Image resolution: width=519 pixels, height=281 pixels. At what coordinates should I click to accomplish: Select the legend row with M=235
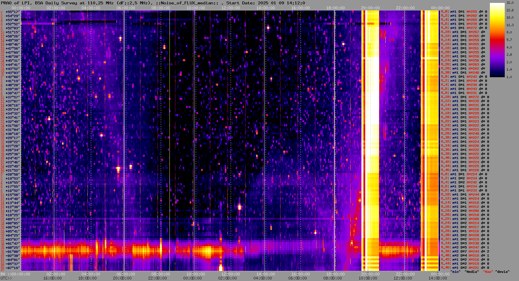(x=465, y=101)
